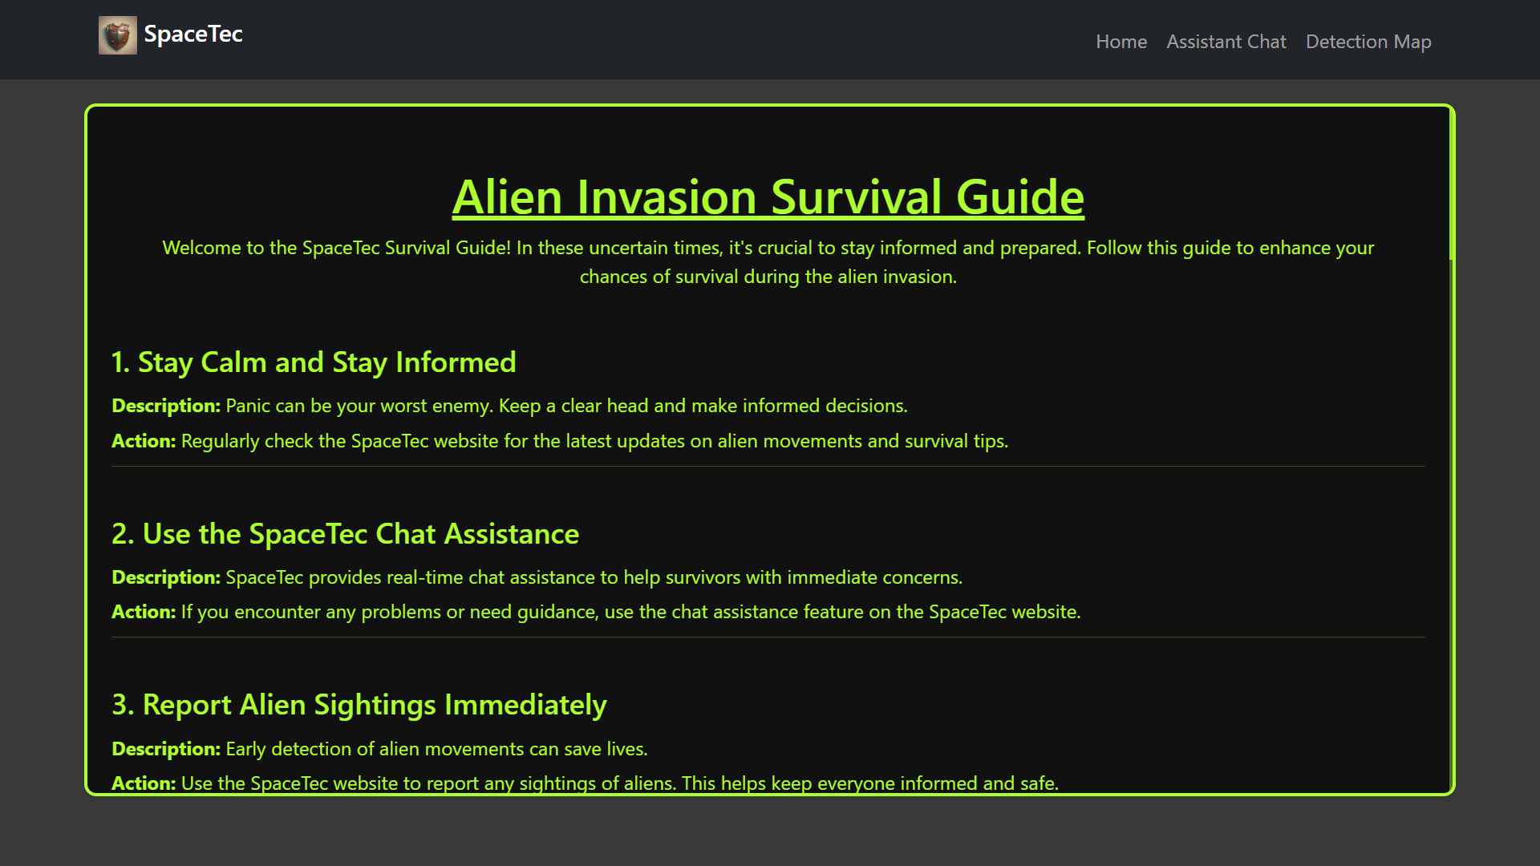Click the second section's Description label
The width and height of the screenshot is (1540, 866).
tap(165, 577)
